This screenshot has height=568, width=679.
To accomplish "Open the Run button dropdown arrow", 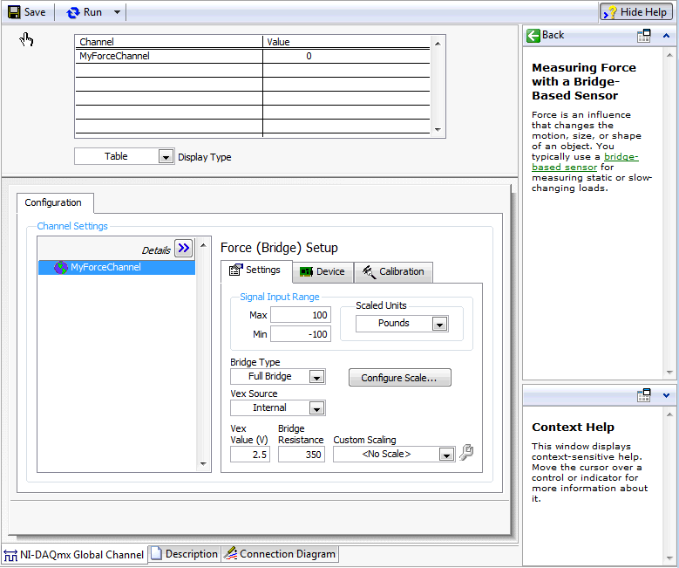I will click(118, 12).
